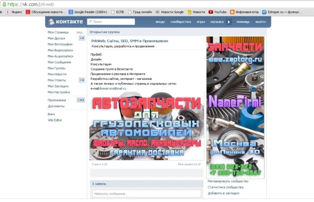Open the Яндекс bookmark
The width and height of the screenshot is (314, 202).
[x=14, y=12]
